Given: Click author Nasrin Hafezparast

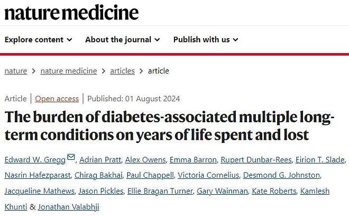Looking at the screenshot, I should pyautogui.click(x=38, y=175).
